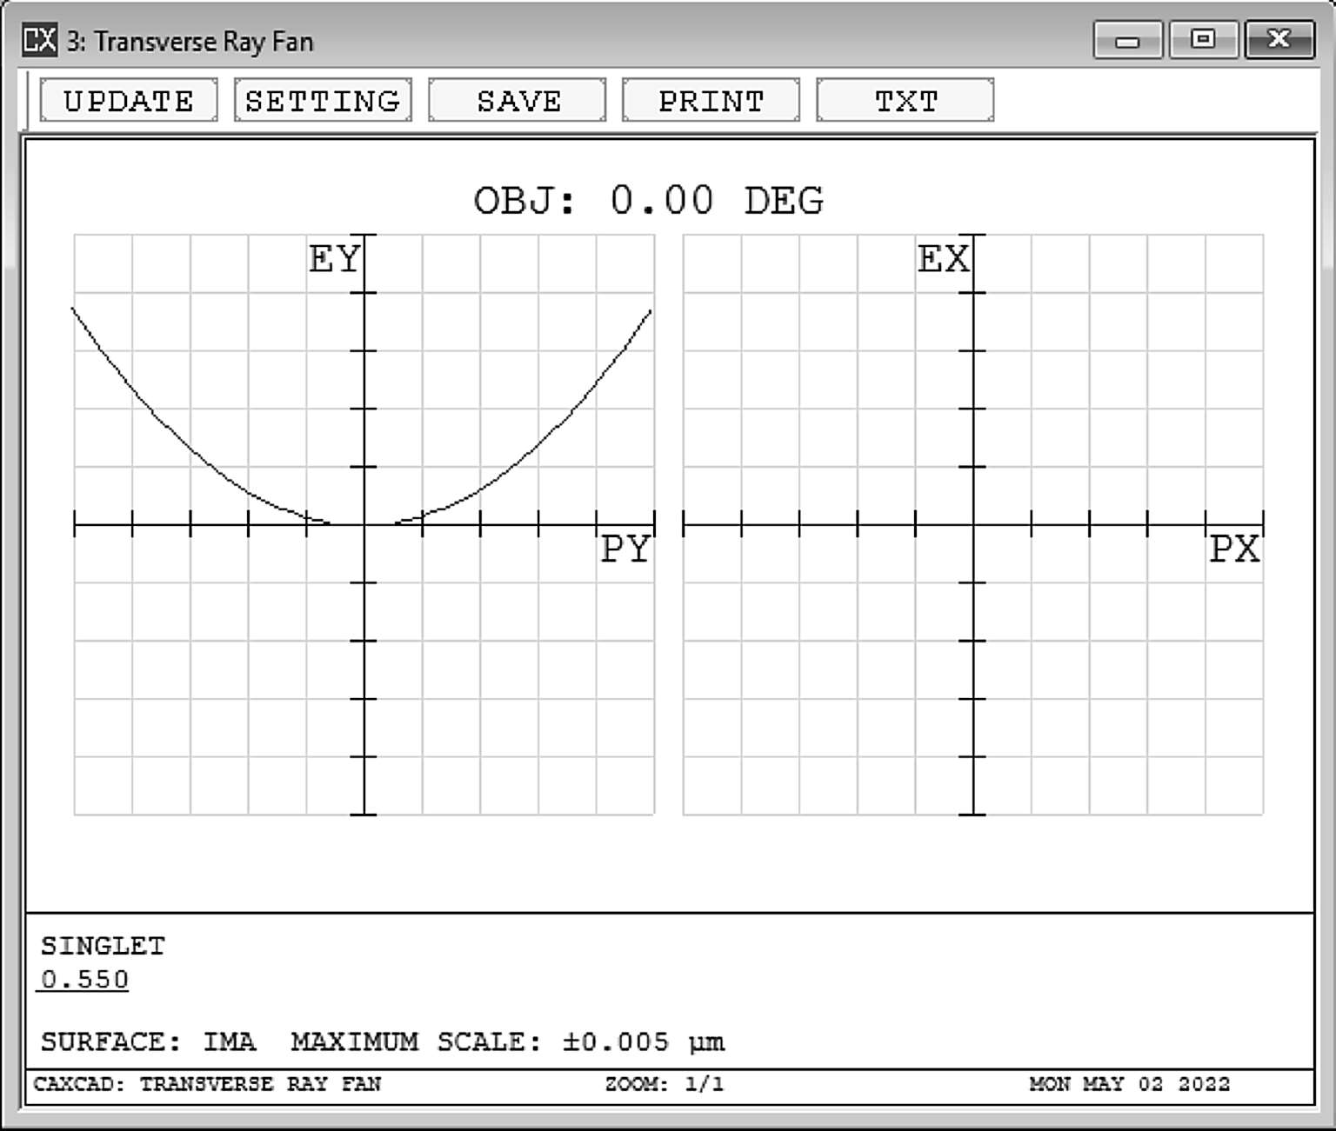
Task: Click the MAXIMUM SCALE ±0.005 µm text
Action: 507,1041
